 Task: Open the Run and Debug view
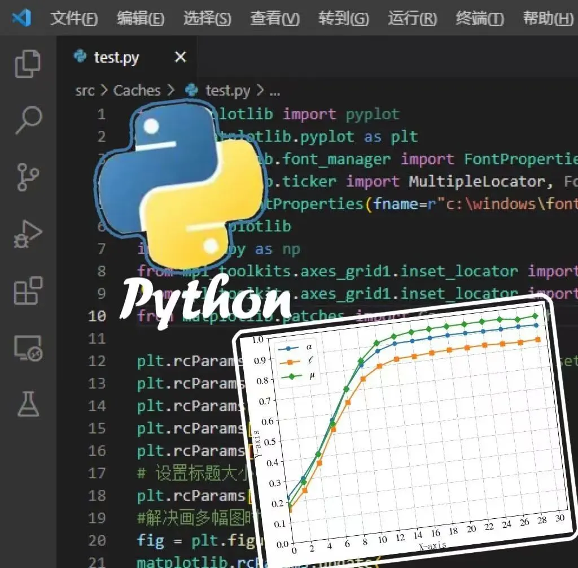[28, 235]
